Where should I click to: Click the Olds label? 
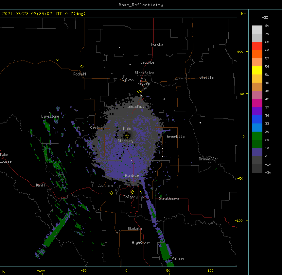(x=127, y=129)
